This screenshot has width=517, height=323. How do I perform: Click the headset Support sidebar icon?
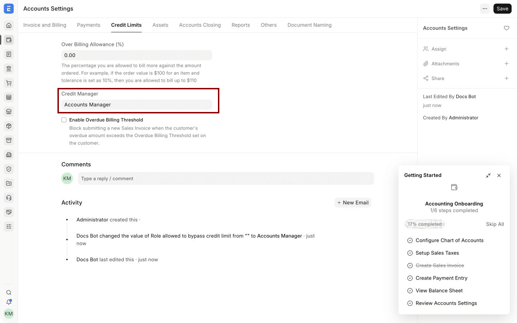coord(9,198)
